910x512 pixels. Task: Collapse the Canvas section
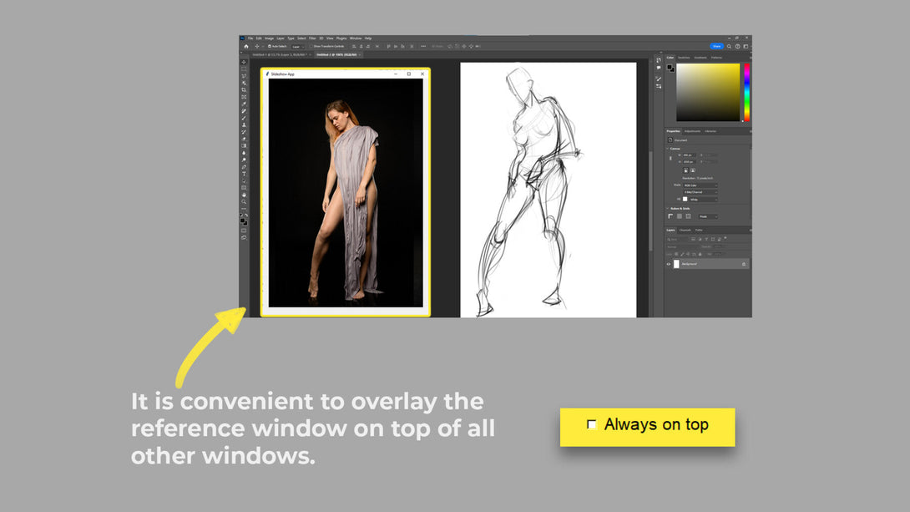click(x=667, y=149)
